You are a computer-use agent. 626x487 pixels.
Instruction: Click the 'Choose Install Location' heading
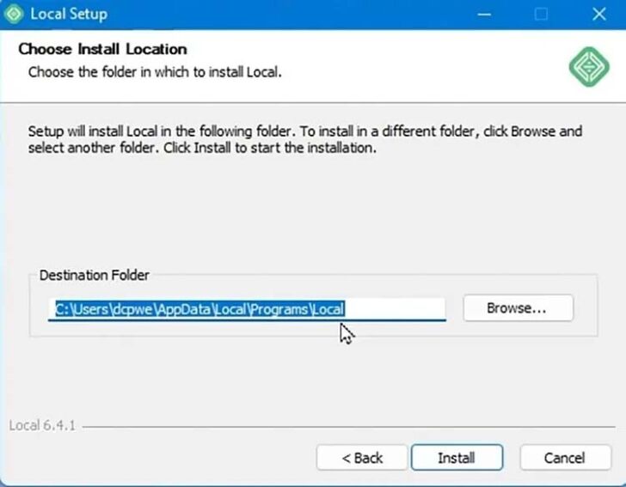tap(102, 49)
